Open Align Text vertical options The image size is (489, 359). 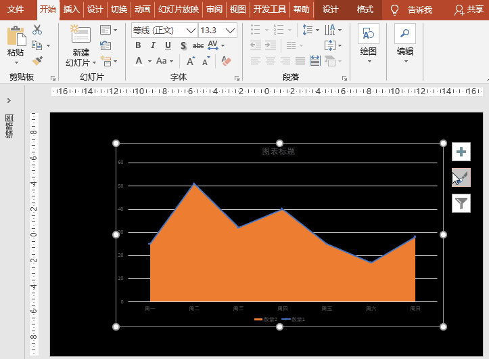[333, 45]
